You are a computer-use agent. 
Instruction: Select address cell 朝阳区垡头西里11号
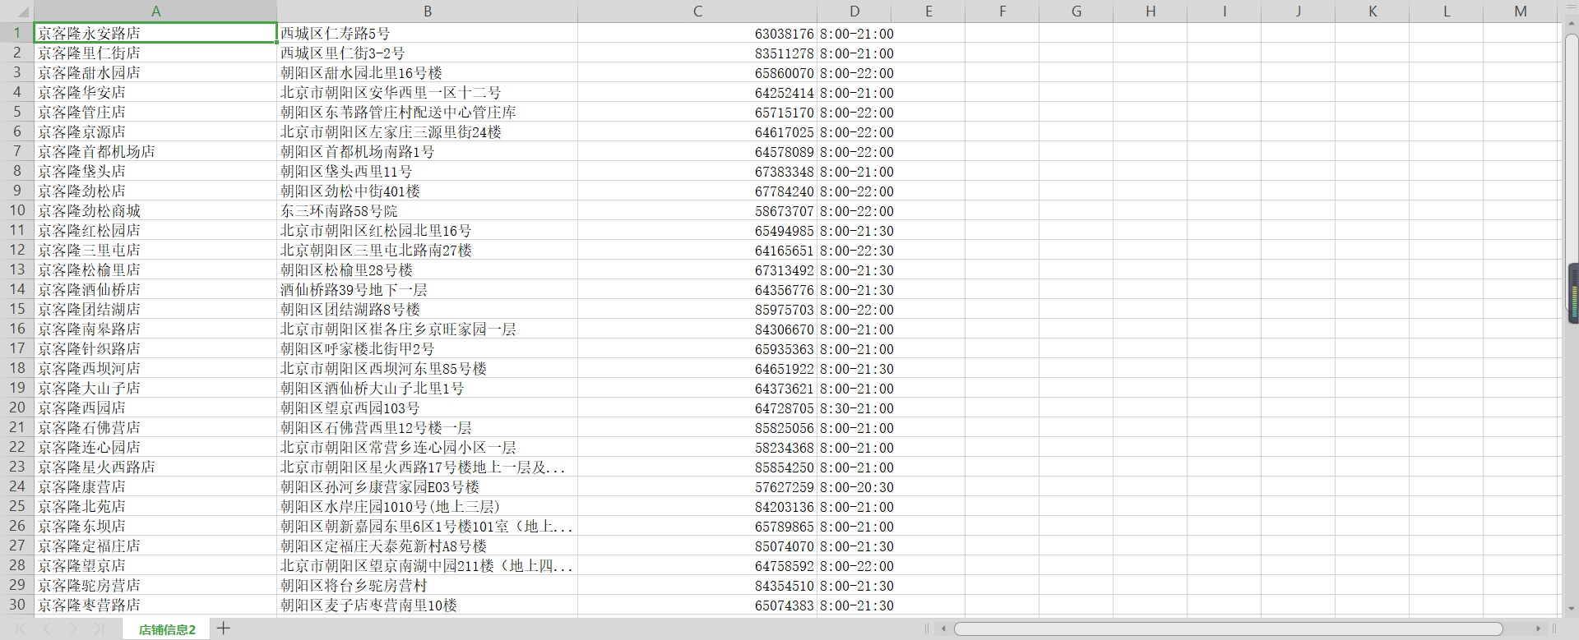point(428,171)
